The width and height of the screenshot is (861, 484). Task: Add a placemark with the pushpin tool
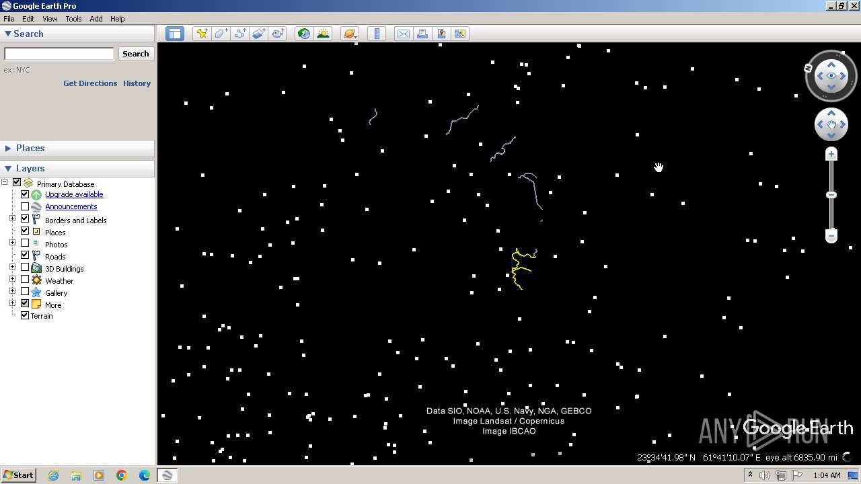pos(201,34)
